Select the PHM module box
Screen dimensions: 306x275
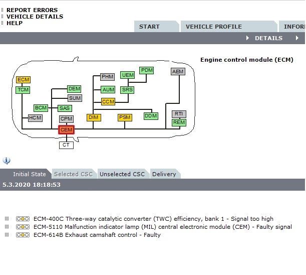coord(107,76)
